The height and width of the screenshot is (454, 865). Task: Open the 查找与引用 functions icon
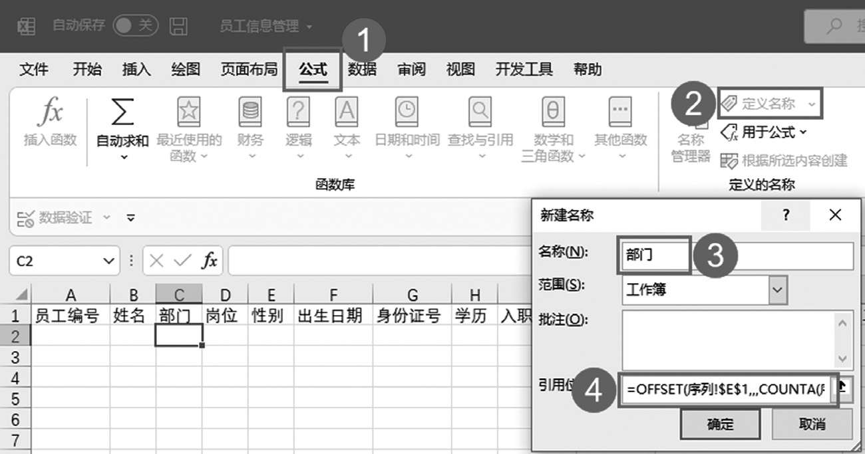click(x=480, y=112)
